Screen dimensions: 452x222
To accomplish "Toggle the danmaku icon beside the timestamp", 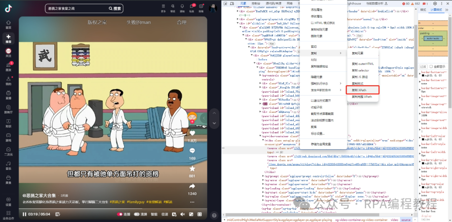I will pyautogui.click(x=58, y=214).
